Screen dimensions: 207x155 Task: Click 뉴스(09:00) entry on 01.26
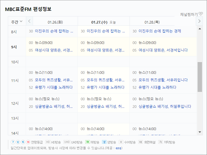[44, 43]
